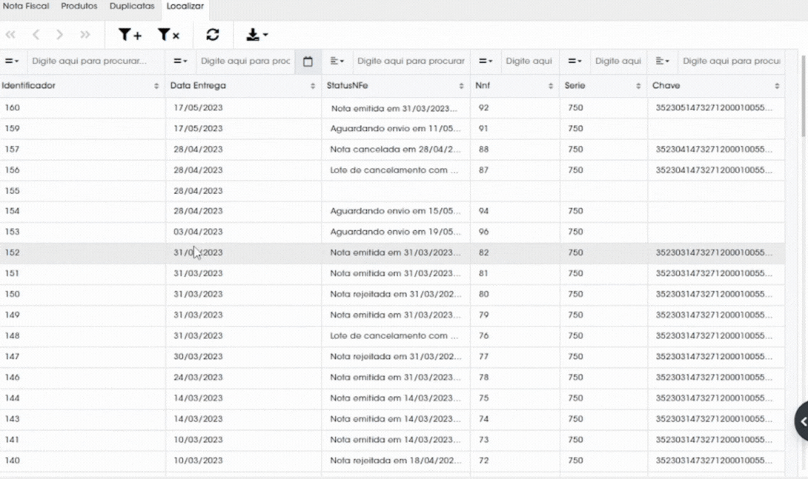This screenshot has height=479, width=808.
Task: Click Nnf column header
Action: point(514,86)
